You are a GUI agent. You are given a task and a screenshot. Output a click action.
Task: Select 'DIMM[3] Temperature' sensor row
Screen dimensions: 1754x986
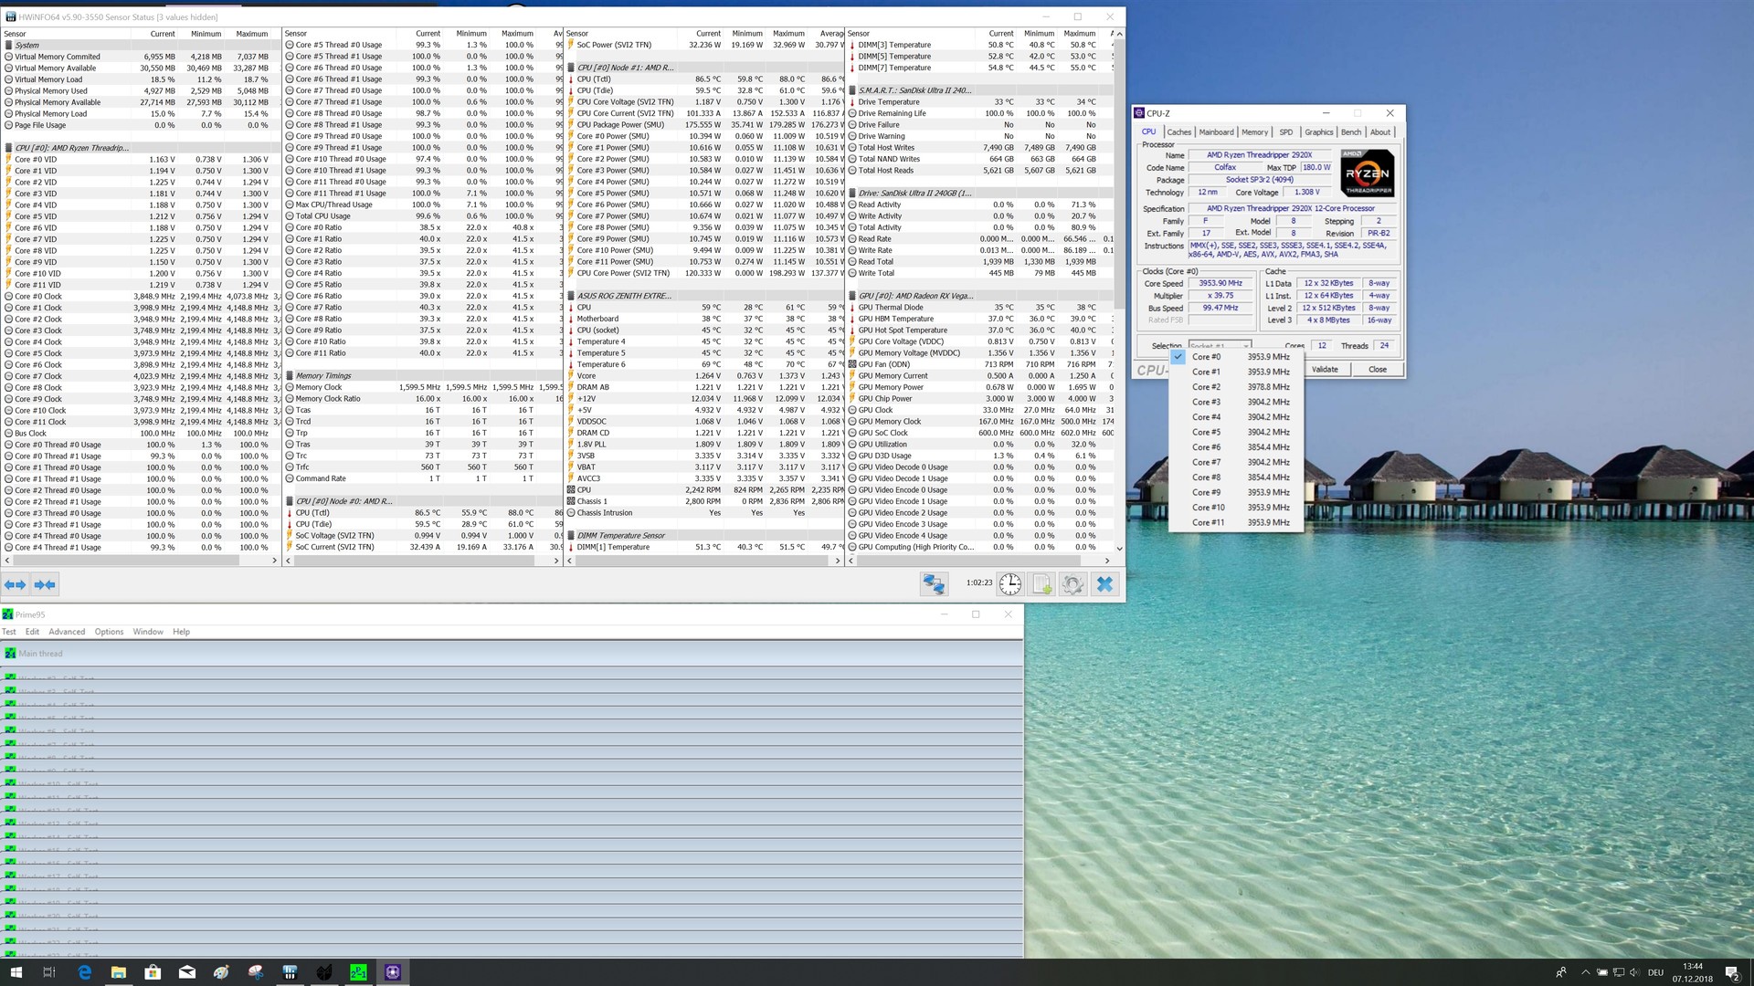pos(981,45)
